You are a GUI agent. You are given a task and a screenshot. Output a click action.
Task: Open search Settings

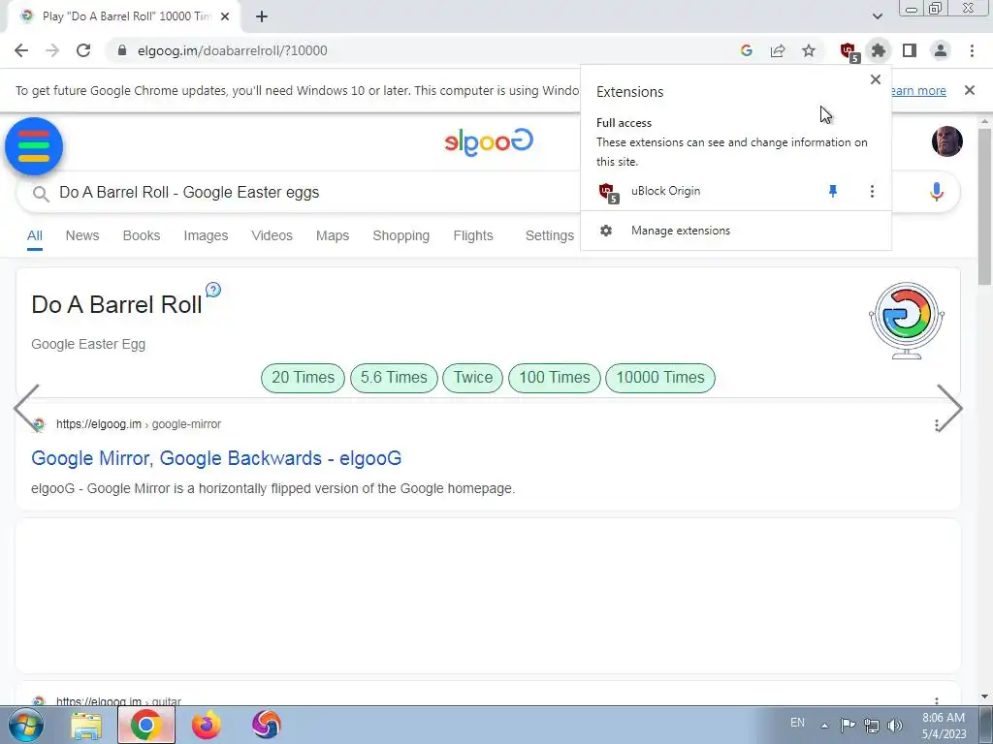pyautogui.click(x=549, y=235)
